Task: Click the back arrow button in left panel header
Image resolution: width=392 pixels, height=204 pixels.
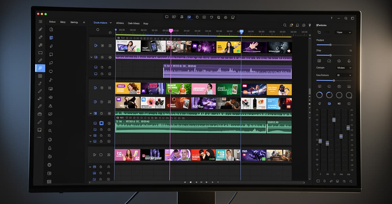Action: pyautogui.click(x=84, y=22)
